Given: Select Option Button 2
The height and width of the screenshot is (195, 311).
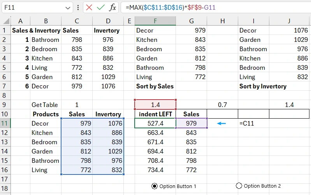Looking at the screenshot, I should 239,186.
